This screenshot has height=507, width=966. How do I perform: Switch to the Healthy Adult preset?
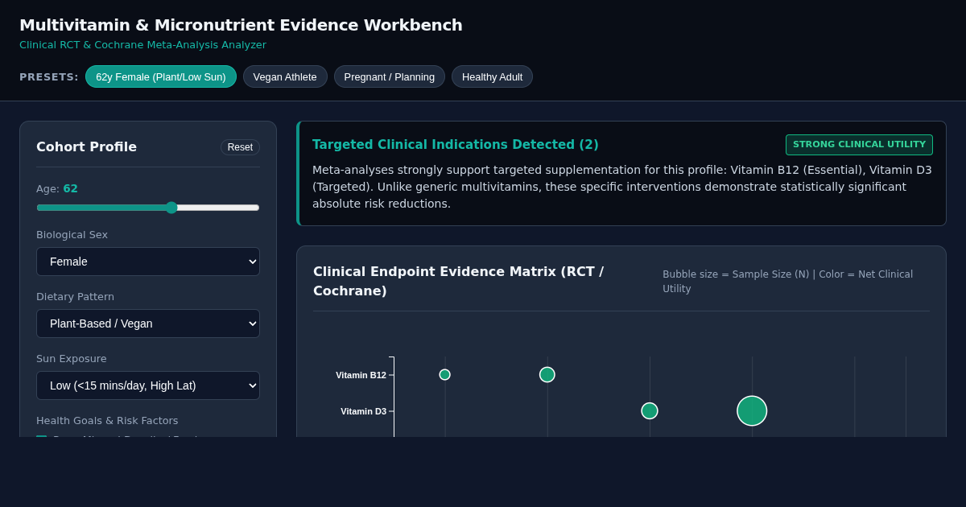[492, 76]
